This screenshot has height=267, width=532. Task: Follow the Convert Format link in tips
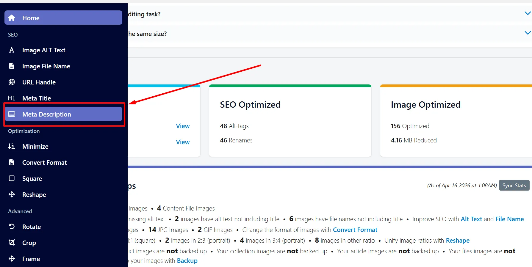click(x=355, y=230)
